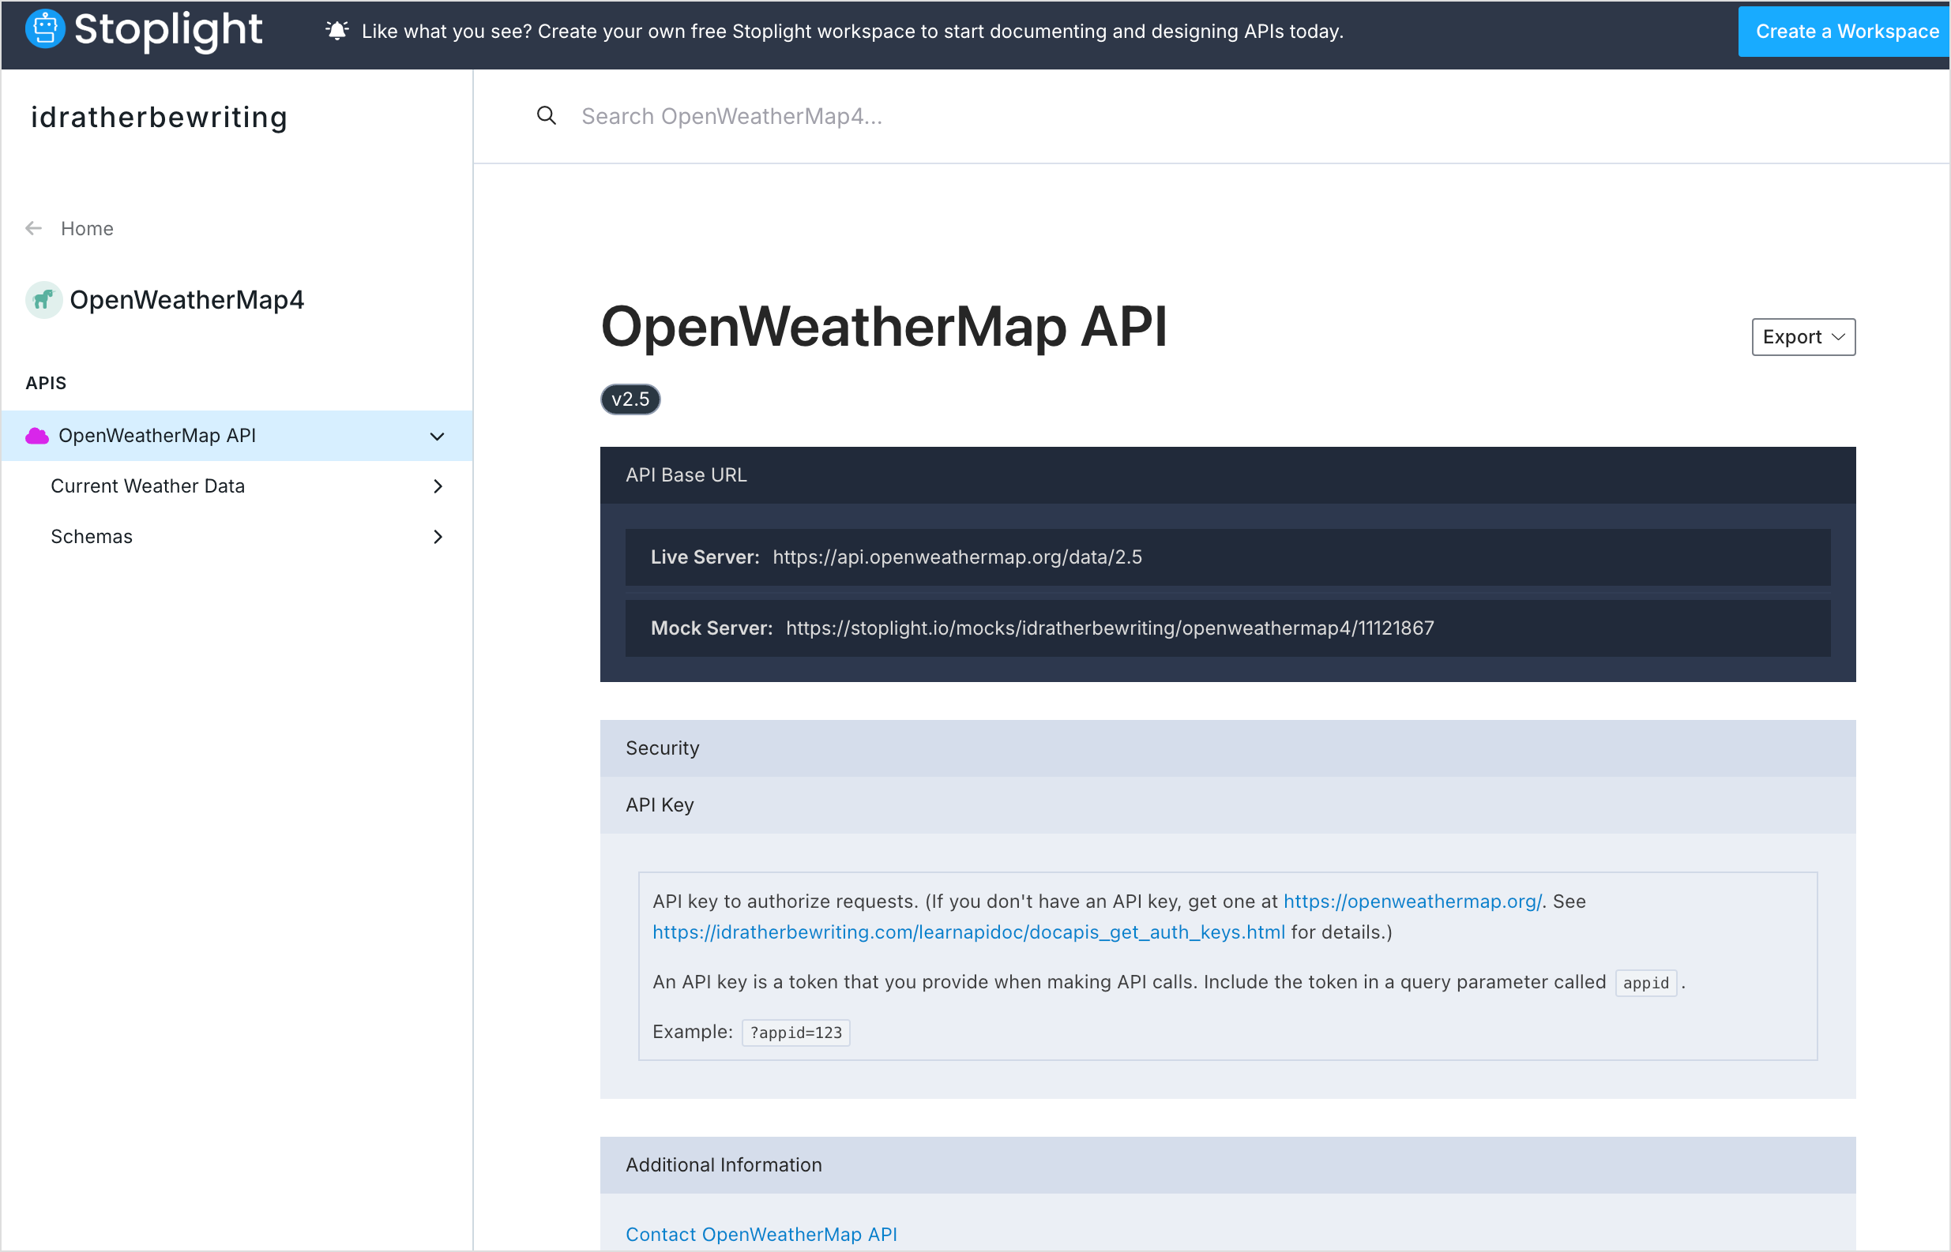1951x1252 pixels.
Task: Open the OpenWeatherMap4 project title
Action: 187,300
